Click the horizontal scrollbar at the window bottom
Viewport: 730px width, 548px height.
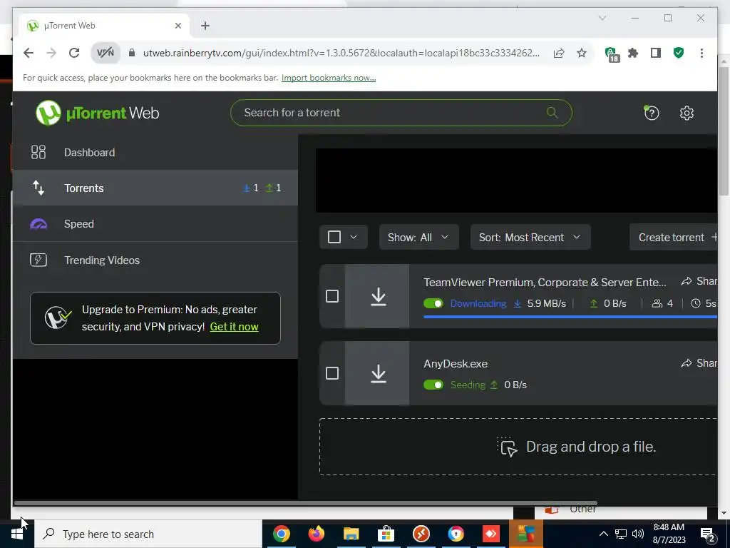pyautogui.click(x=305, y=503)
